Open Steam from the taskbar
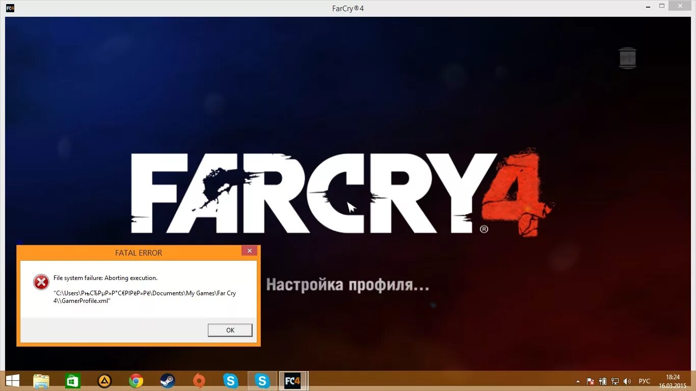The width and height of the screenshot is (696, 391). (168, 381)
